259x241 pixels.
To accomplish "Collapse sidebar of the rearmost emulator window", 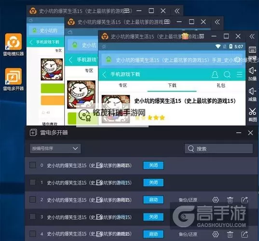I will (177, 11).
